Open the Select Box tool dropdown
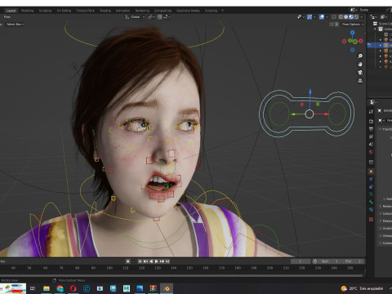The height and width of the screenshot is (294, 392). (x=15, y=24)
